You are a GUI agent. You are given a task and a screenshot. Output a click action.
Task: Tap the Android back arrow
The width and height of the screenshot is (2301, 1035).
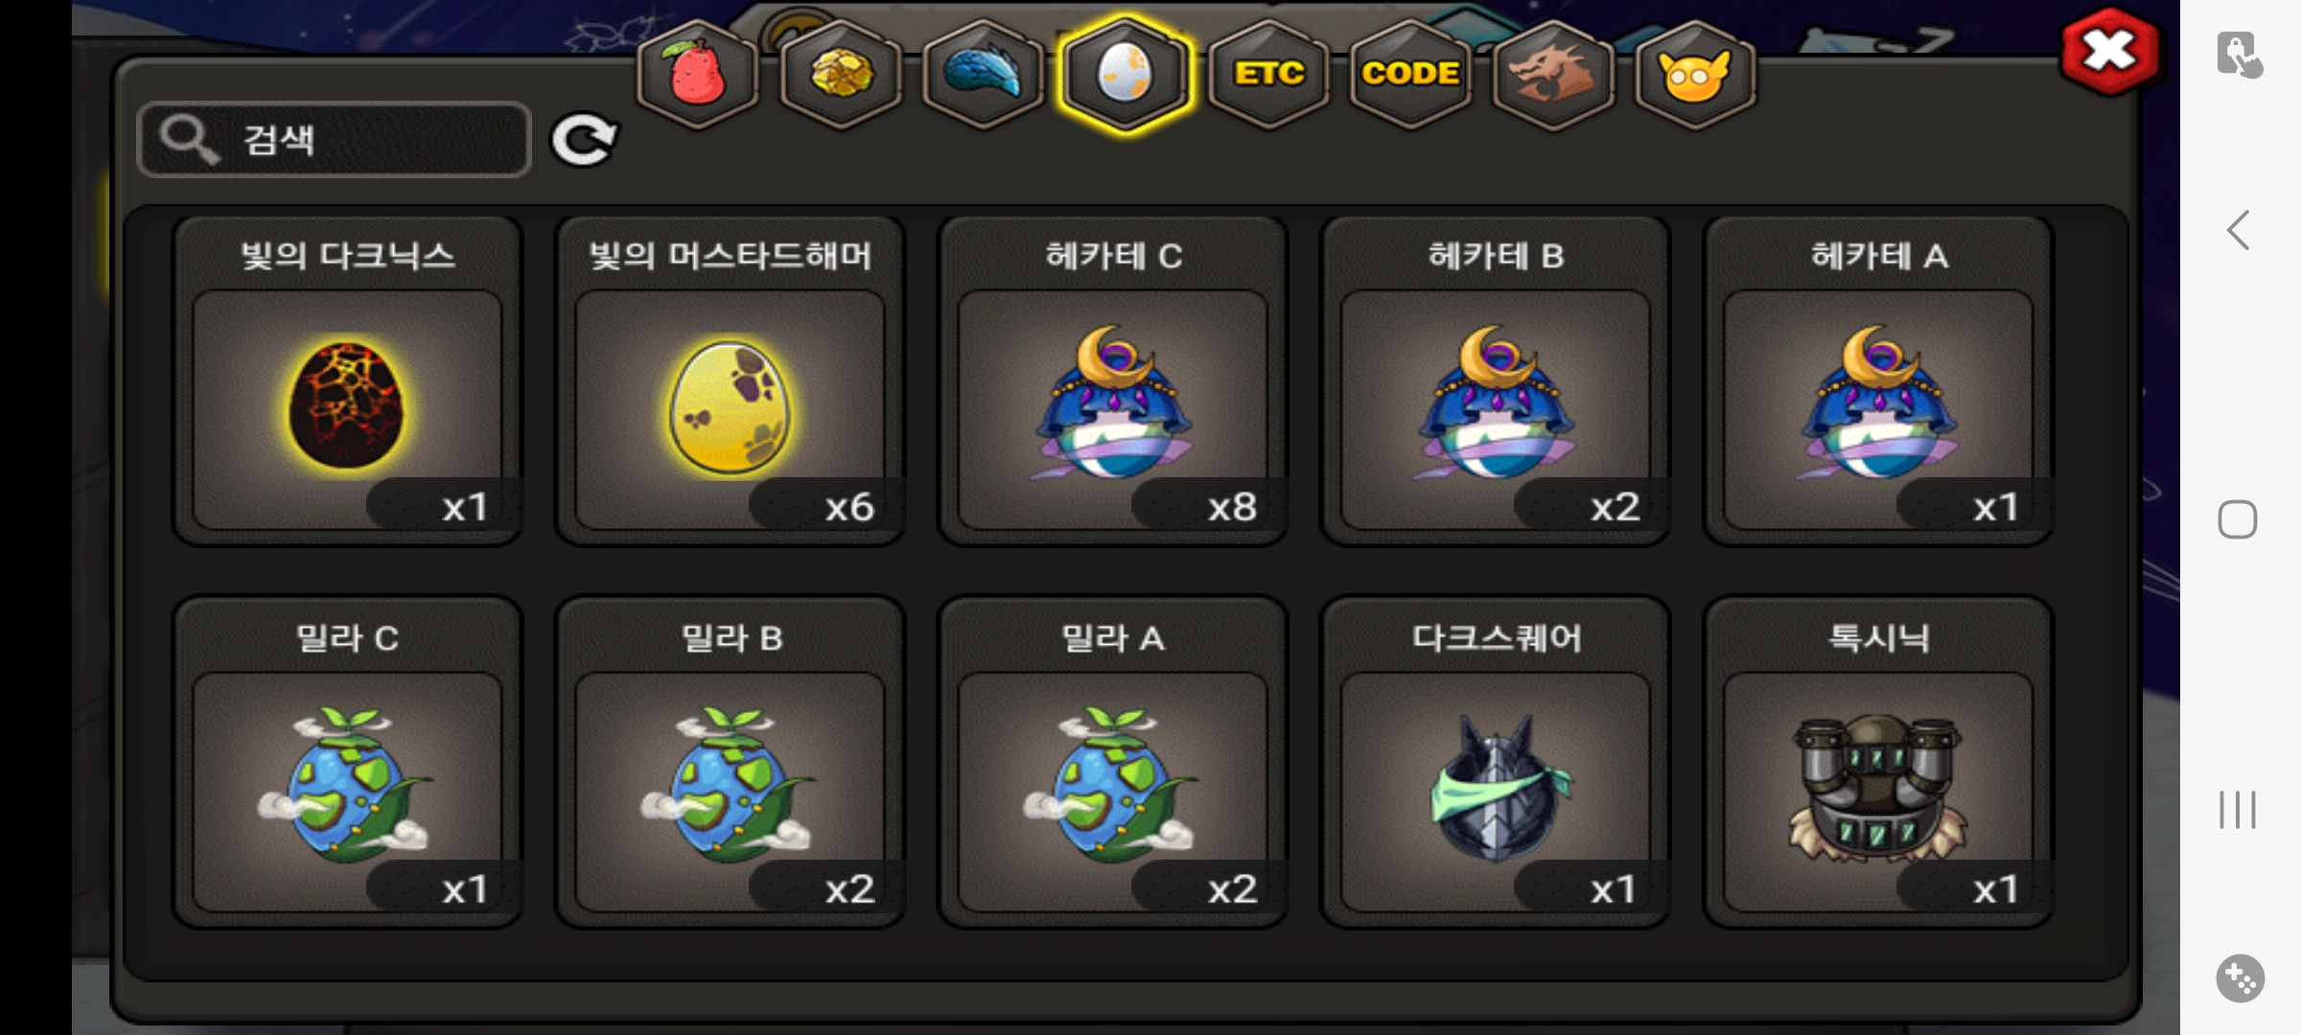coord(2238,230)
